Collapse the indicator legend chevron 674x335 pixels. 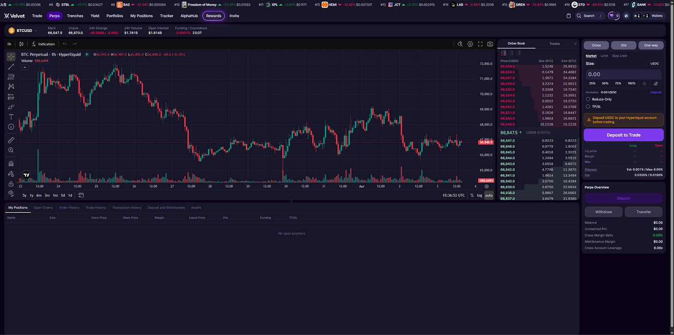coord(25,67)
